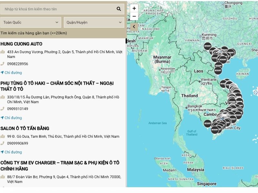This screenshot has width=258, height=193.
Task: Collapse the store list panel arrow
Action: coord(134,27)
